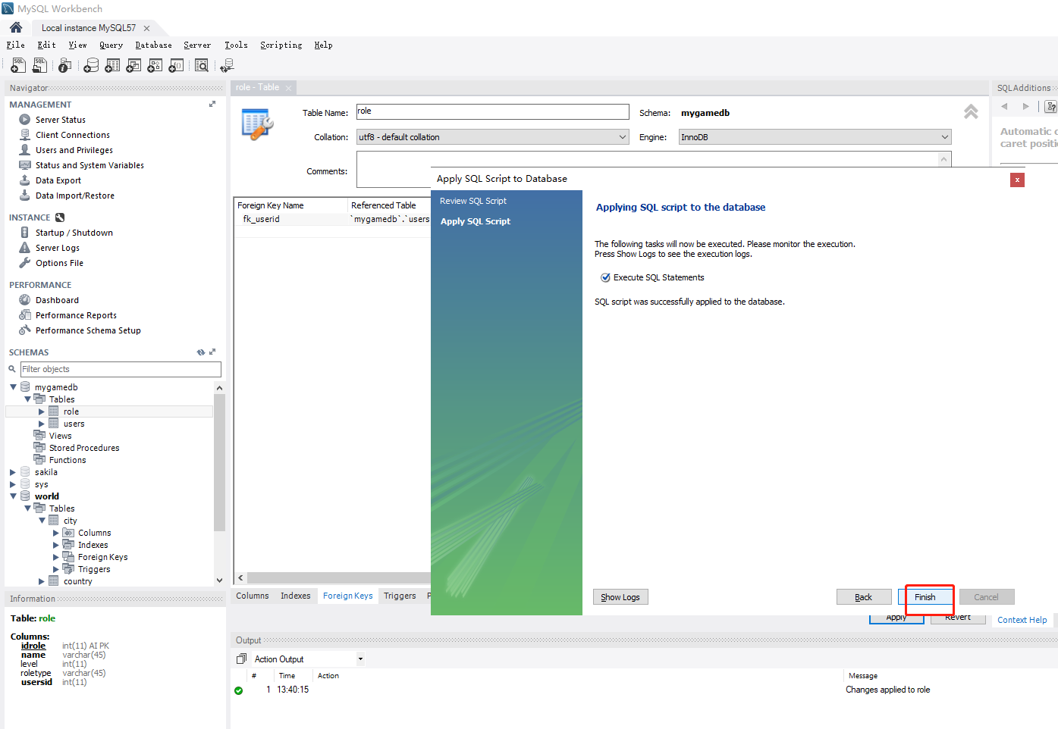The image size is (1058, 729).
Task: Click the Finish button
Action: 925,597
